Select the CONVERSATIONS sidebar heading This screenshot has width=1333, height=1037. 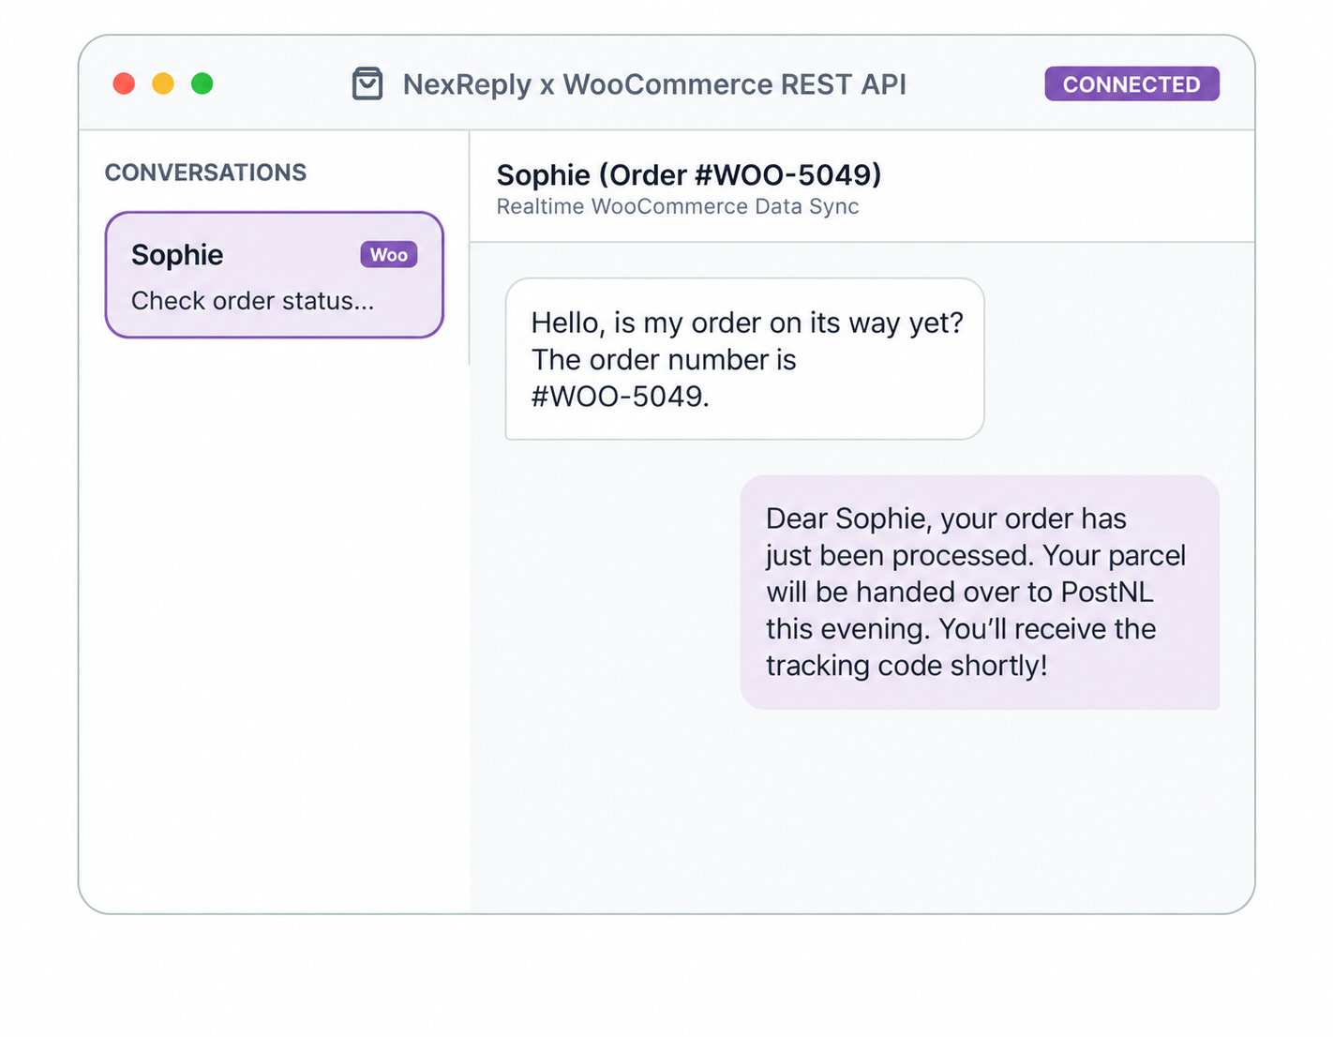pyautogui.click(x=205, y=173)
